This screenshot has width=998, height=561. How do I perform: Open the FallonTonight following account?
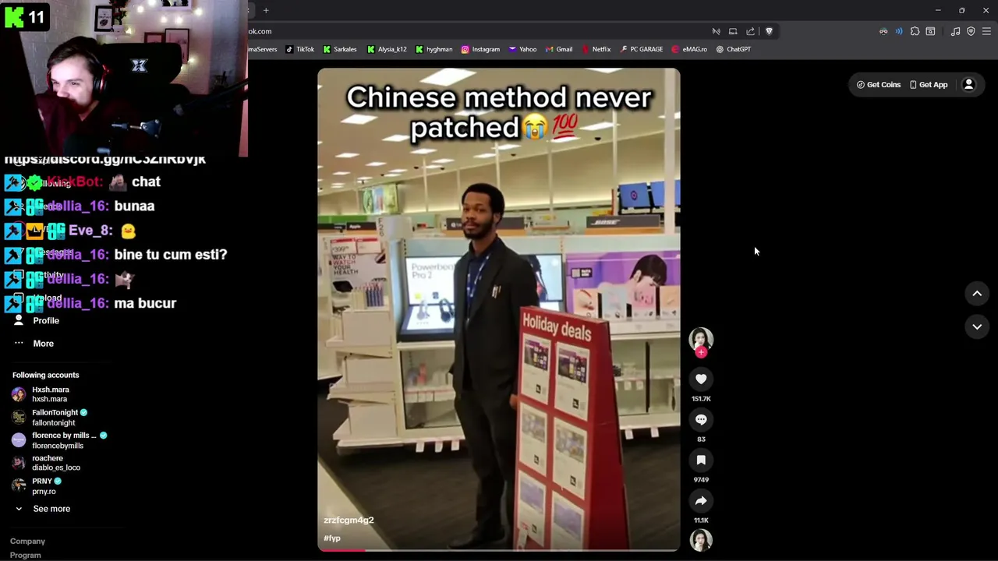click(50, 418)
